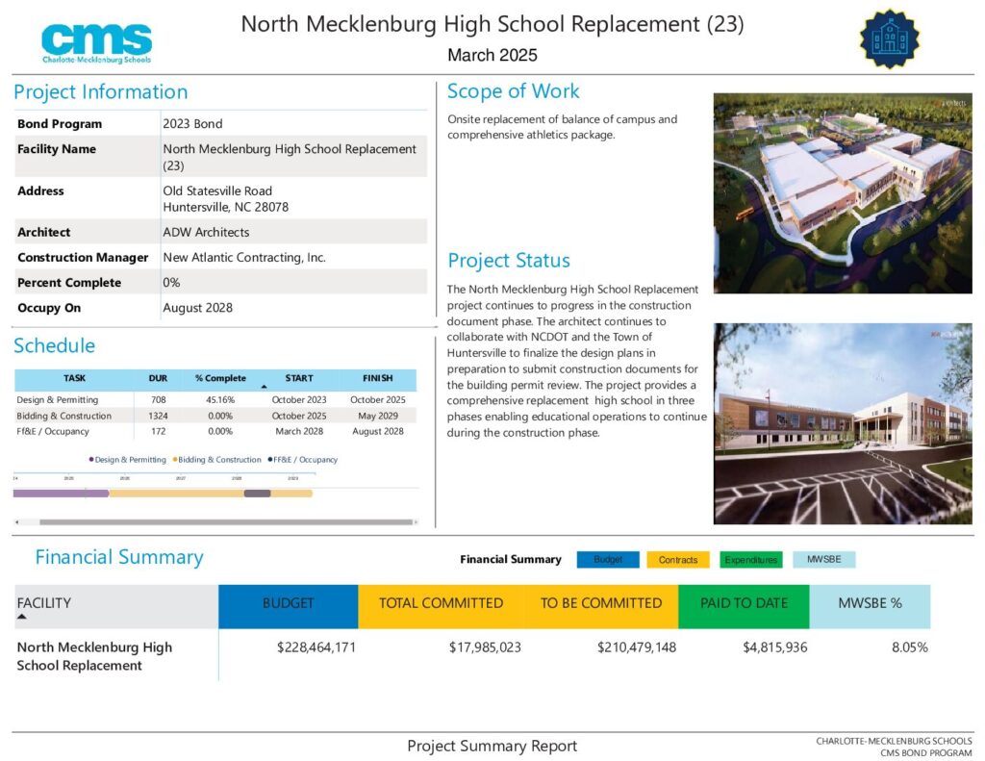This screenshot has height=761, width=985.
Task: Click the Project Summary Report footer text
Action: coord(492,746)
